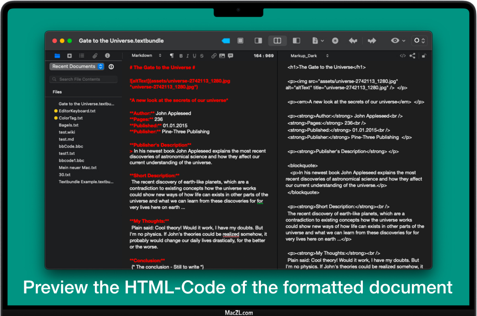Apply strikethrough formatting with S icon
This screenshot has width=477, height=316.
pos(202,56)
